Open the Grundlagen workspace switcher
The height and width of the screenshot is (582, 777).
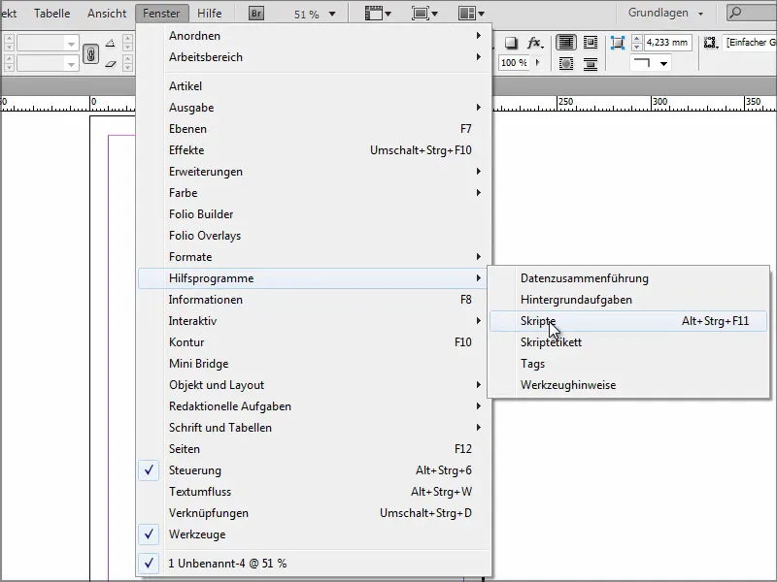(x=665, y=13)
